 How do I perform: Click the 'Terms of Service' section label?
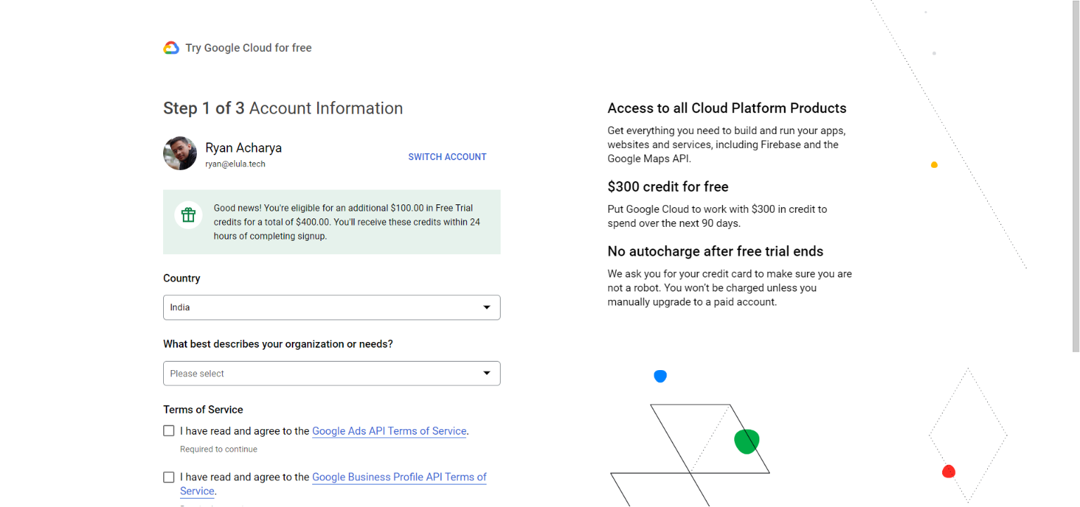tap(203, 409)
